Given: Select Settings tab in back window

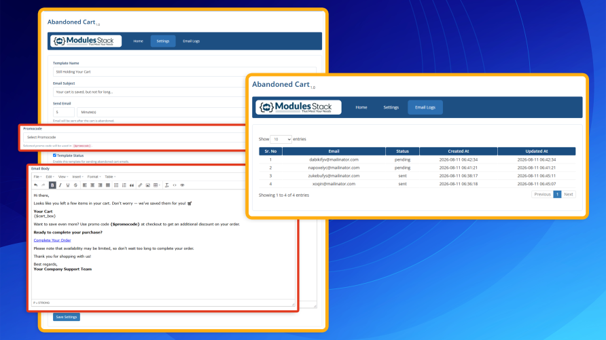Looking at the screenshot, I should (x=162, y=41).
